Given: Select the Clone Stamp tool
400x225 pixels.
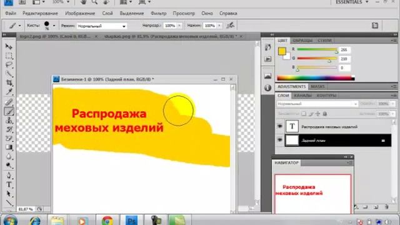Looking at the screenshot, I should coord(9,121).
